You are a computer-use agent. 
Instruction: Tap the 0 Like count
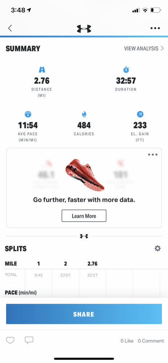point(127,341)
